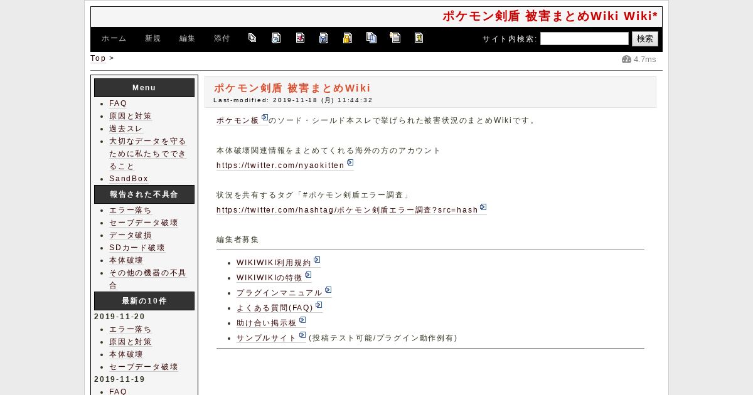The width and height of the screenshot is (753, 395).
Task: Open 過去スレ in the sidebar
Action: click(x=126, y=129)
